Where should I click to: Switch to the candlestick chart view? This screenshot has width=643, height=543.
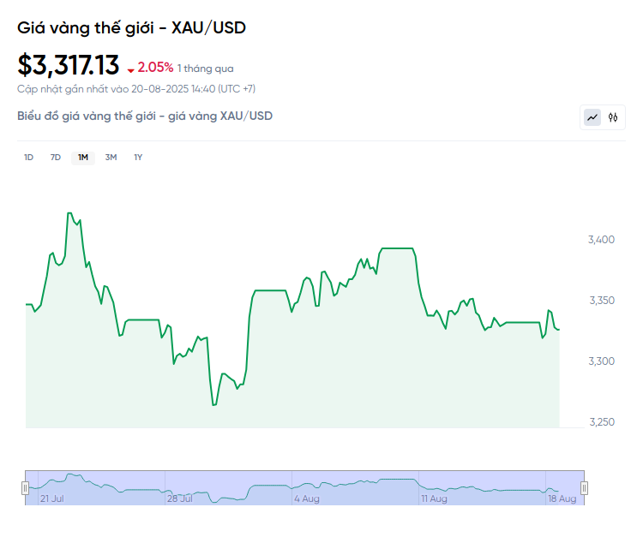click(613, 117)
